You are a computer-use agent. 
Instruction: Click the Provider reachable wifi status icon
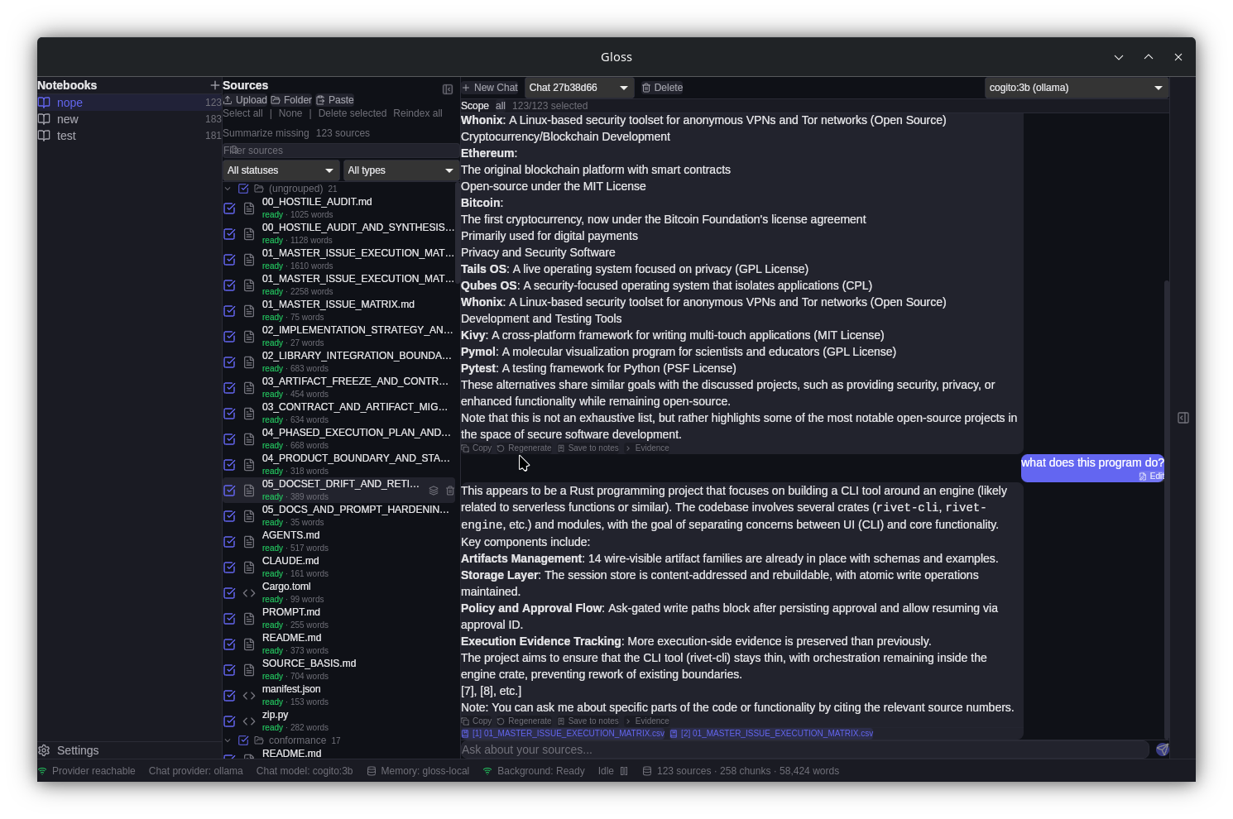[x=42, y=771]
